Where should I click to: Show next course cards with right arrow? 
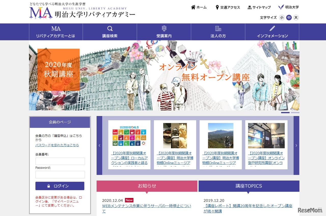coord(296,145)
